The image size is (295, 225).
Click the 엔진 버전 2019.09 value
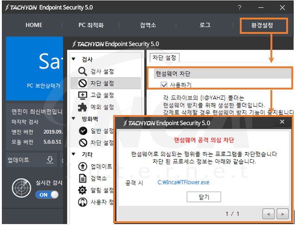pyautogui.click(x=53, y=132)
